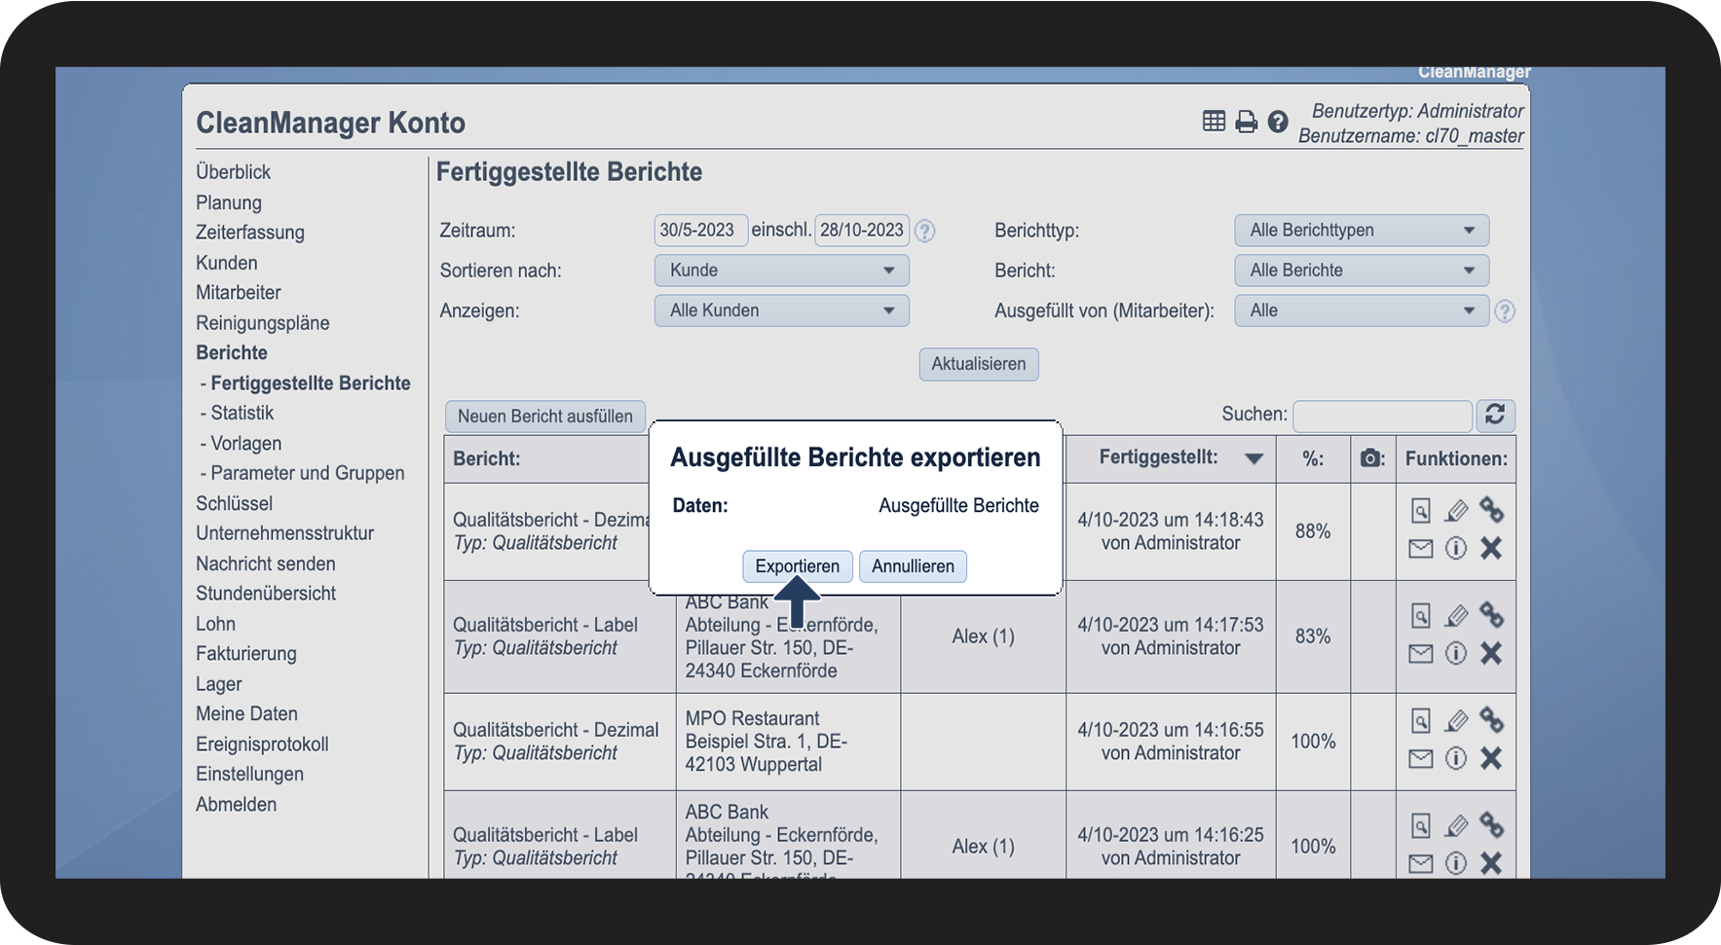
Task: Open Mitarbeiter in the sidebar
Action: point(239,293)
